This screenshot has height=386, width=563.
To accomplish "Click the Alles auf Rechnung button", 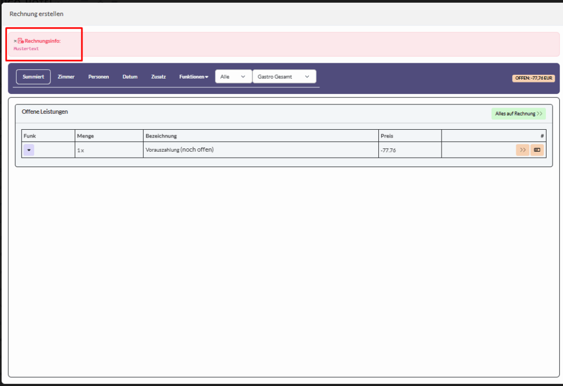I will pos(518,114).
